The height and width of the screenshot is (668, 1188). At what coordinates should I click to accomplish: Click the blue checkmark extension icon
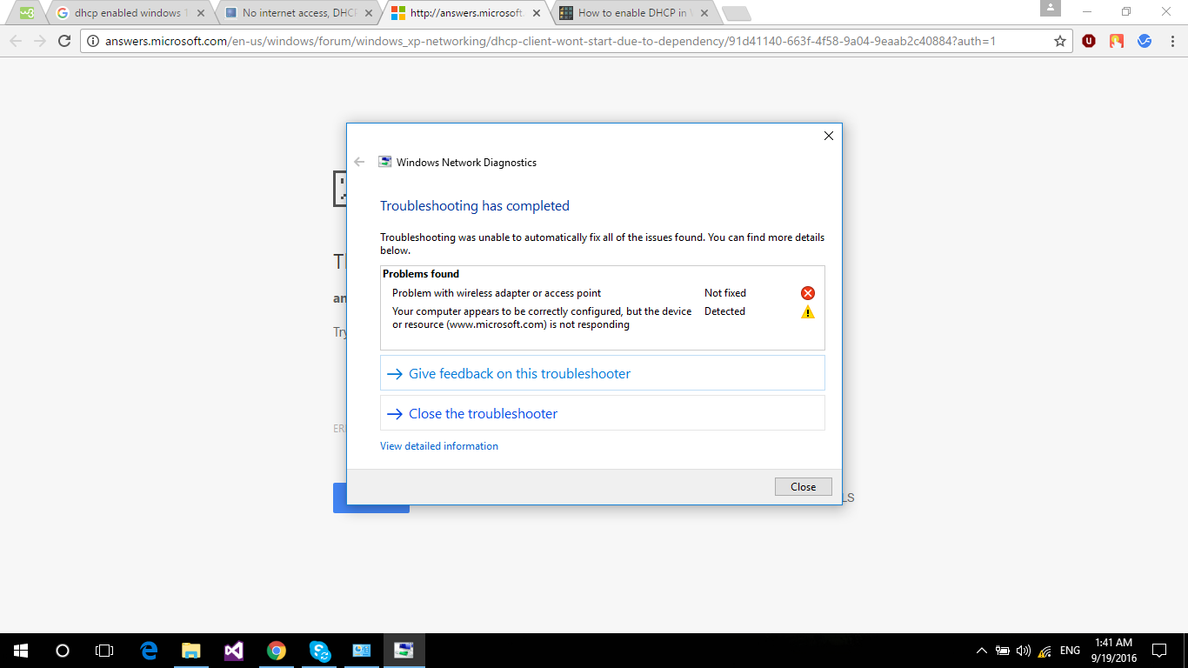[1145, 41]
